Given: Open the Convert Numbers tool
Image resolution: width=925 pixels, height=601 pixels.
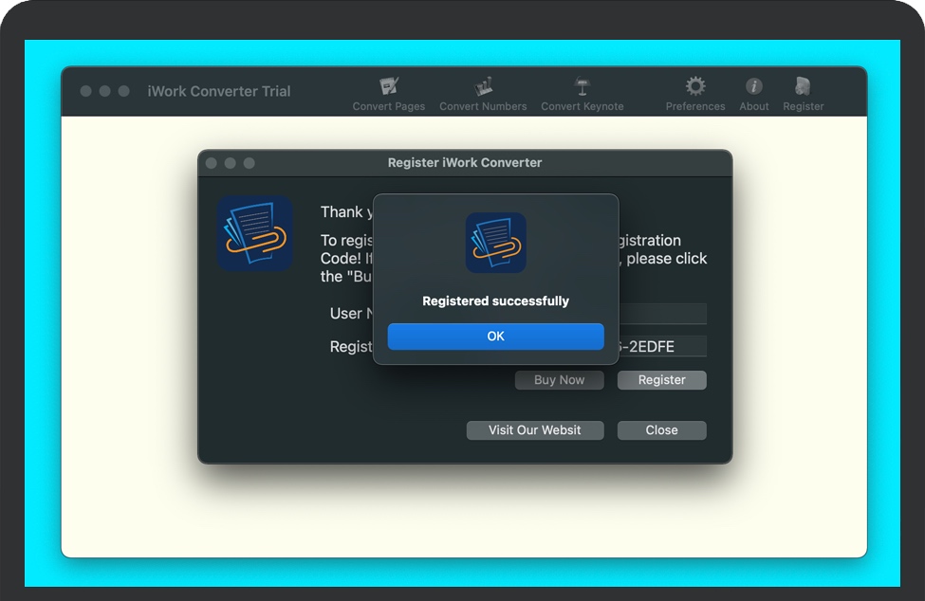Looking at the screenshot, I should [x=483, y=94].
